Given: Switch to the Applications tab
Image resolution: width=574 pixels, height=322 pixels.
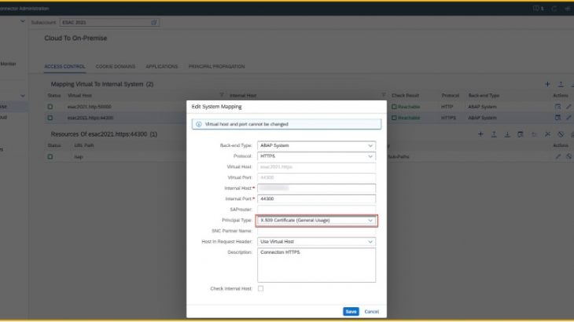Looking at the screenshot, I should pos(162,67).
